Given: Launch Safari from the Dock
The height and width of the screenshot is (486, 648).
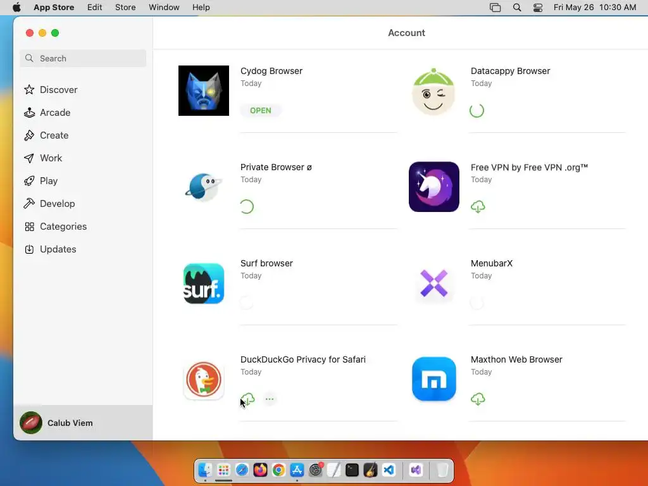Looking at the screenshot, I should click(242, 470).
